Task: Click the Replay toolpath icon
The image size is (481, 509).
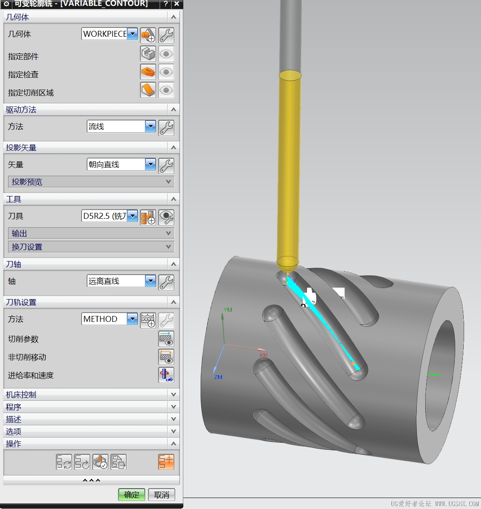Action: coord(82,462)
